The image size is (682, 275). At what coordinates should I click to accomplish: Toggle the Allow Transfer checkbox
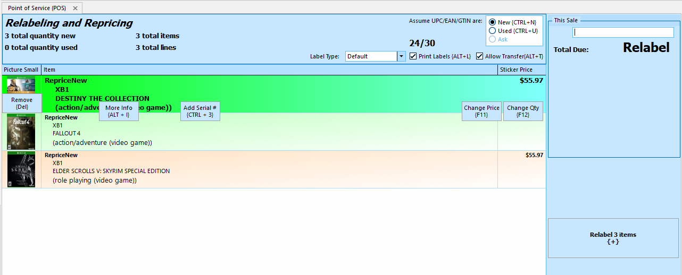click(x=479, y=56)
